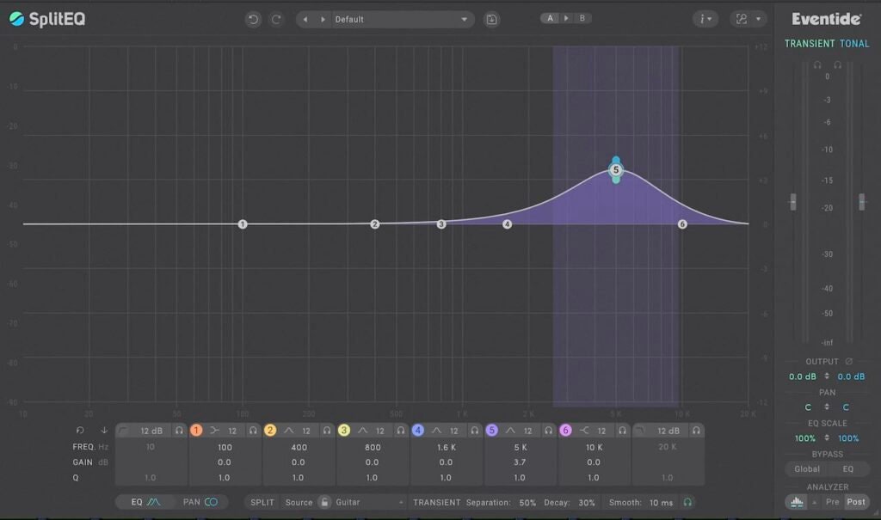Enable the low-pass filter shape icon
Image resolution: width=881 pixels, height=520 pixels.
[x=640, y=430]
